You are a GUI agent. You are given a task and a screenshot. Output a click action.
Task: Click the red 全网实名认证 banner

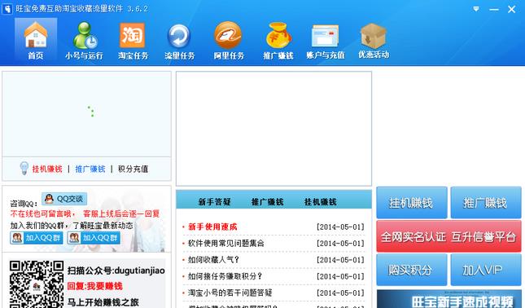coord(448,236)
